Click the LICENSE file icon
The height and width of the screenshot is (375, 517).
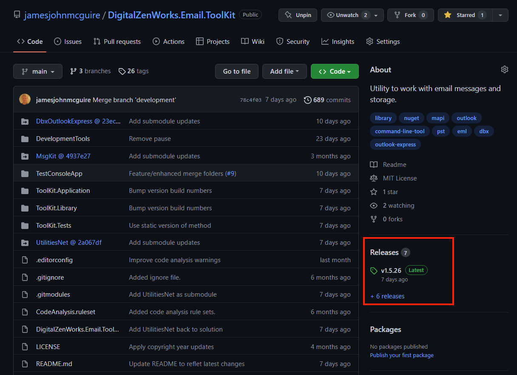tap(25, 347)
